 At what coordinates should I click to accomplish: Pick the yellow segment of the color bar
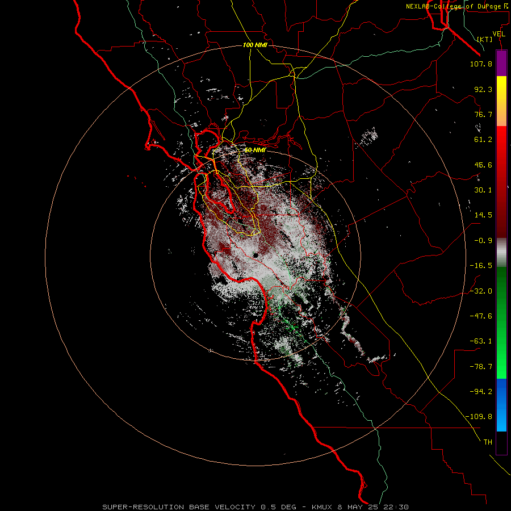point(501,101)
